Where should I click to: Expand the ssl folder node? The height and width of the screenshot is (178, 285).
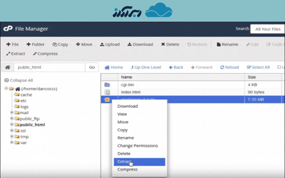12,131
